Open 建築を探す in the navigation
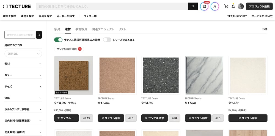 10,16
